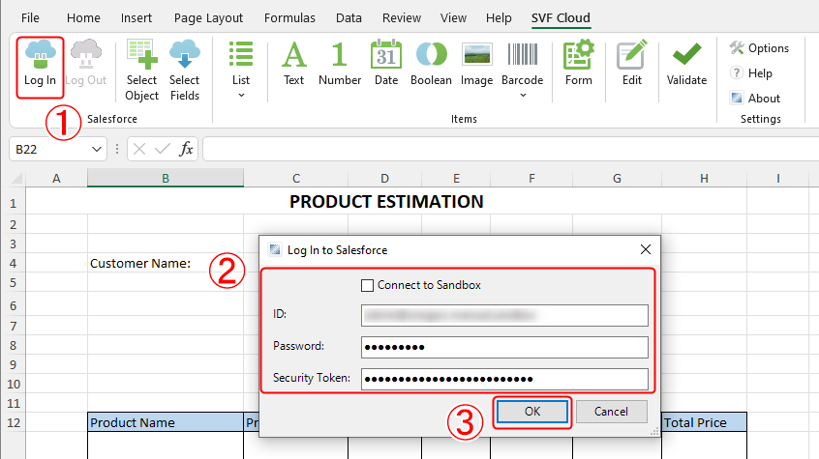819x459 pixels.
Task: Click the Product Name header cell
Action: click(166, 422)
